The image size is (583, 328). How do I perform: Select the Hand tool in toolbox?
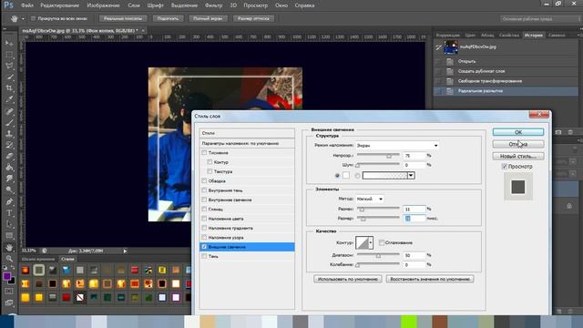click(9, 247)
